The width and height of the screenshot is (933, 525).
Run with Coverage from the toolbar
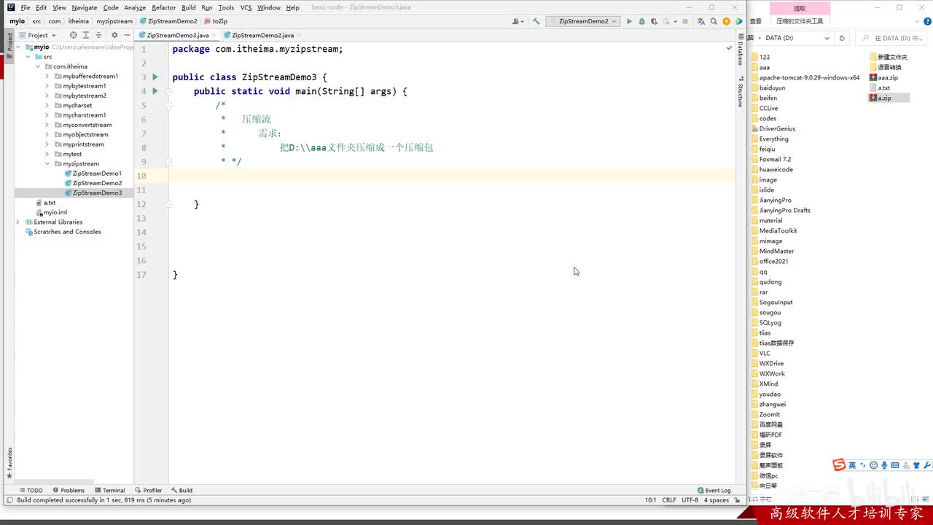[653, 21]
